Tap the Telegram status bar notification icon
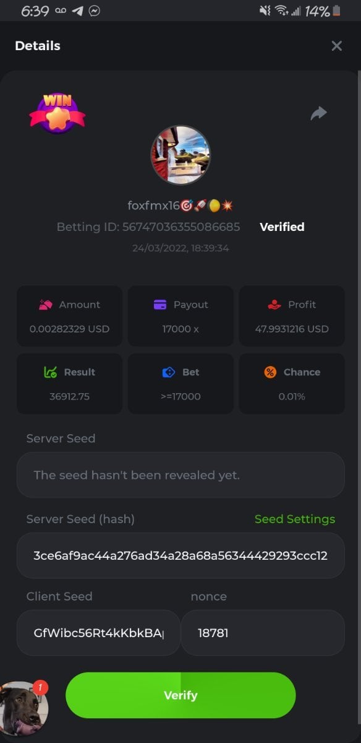Viewport: 361px width, 743px height. point(77,11)
